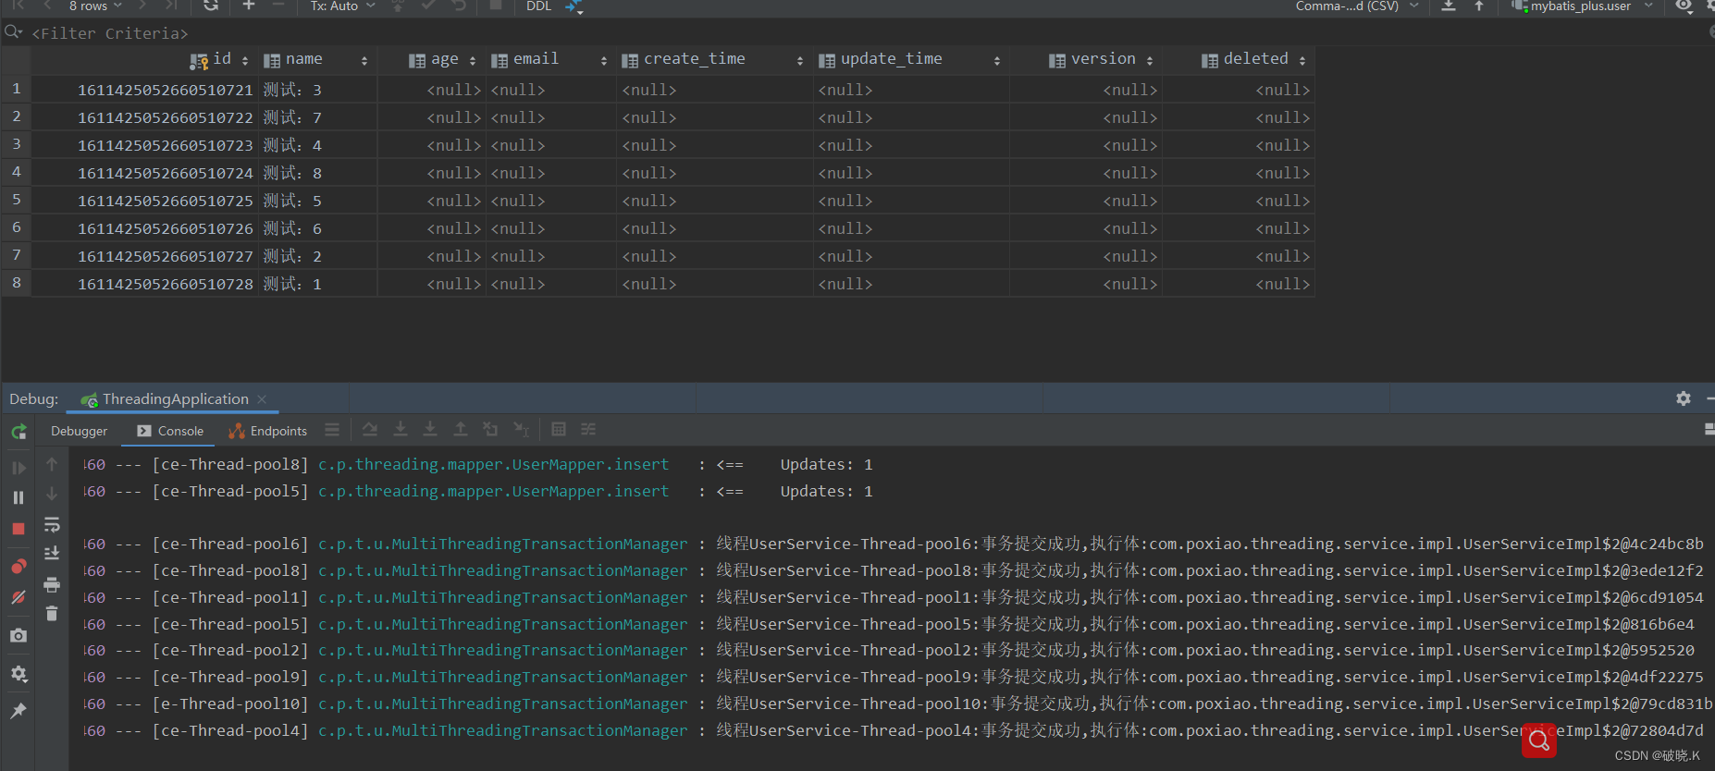Screen dimensions: 1715x771
Task: Open the mybatis_plus.user table switcher dropdown
Action: (1581, 6)
